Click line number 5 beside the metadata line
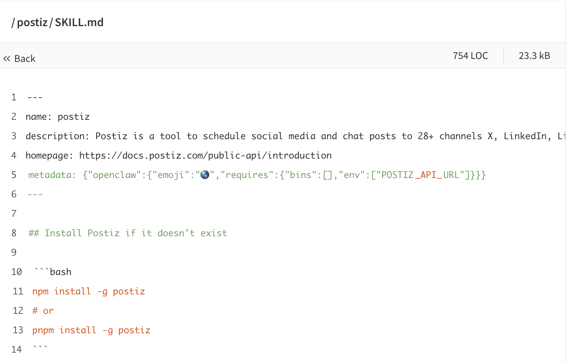The width and height of the screenshot is (573, 362). pos(14,174)
